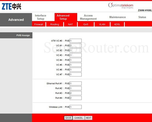The height and width of the screenshot is (122, 152).
Task: Click the SAVE button
Action: [x=68, y=118]
